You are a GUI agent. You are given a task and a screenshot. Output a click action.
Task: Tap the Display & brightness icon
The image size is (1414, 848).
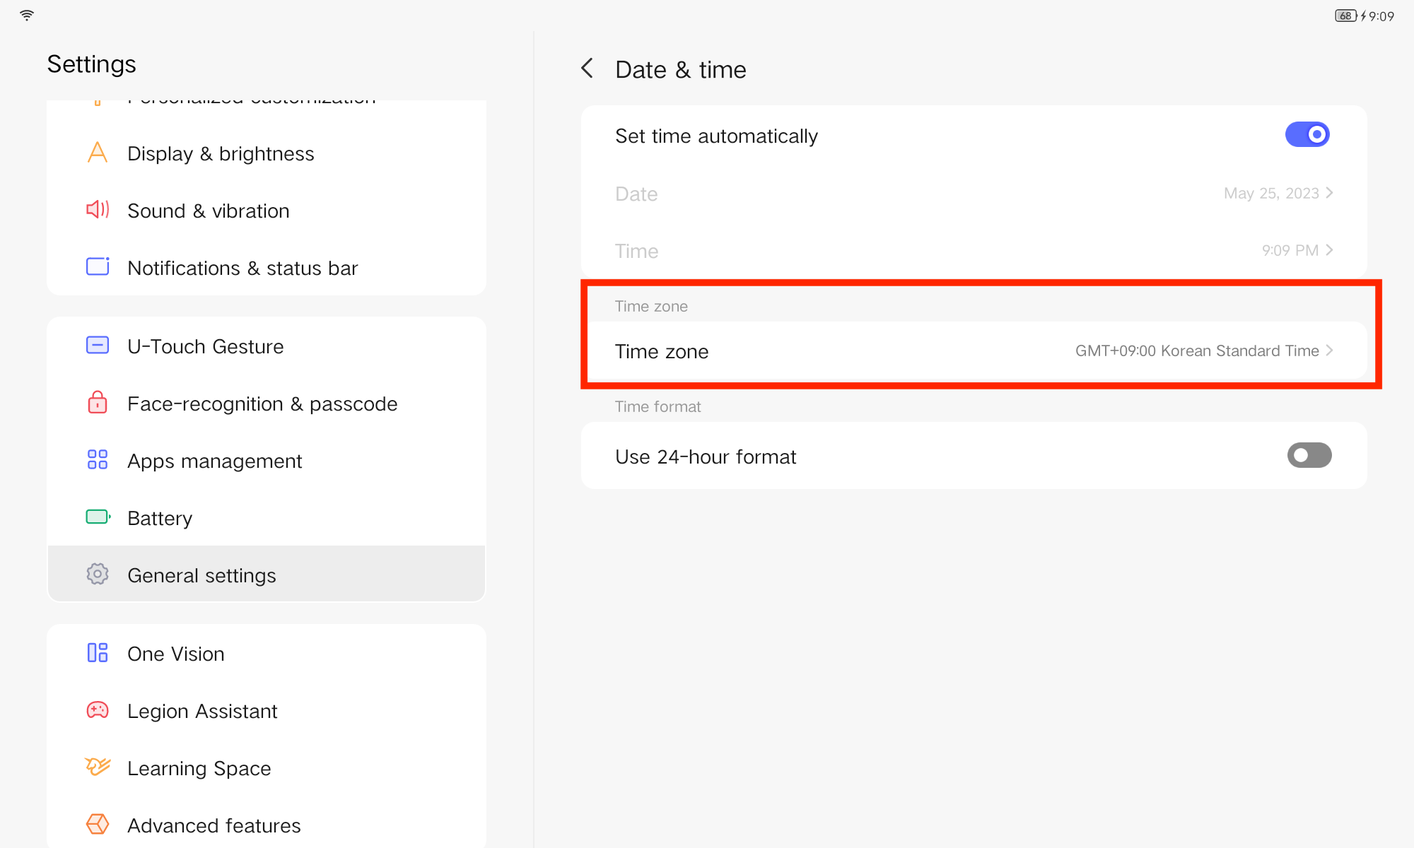click(98, 153)
